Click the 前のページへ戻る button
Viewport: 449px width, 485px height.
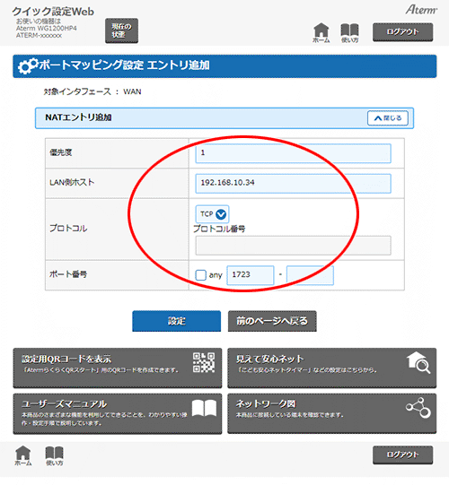(x=272, y=321)
